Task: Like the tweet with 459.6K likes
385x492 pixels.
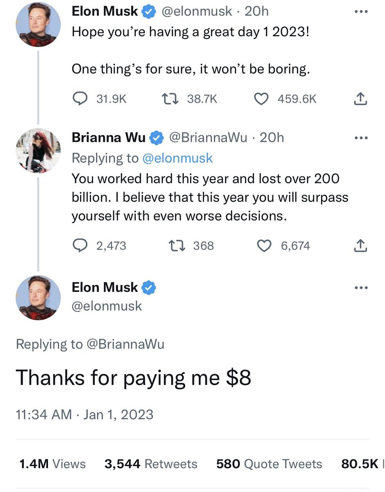Action: (261, 98)
